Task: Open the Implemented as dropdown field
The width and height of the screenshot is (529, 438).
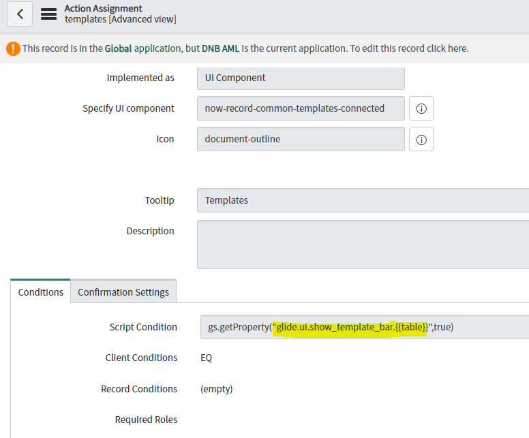Action: click(301, 78)
